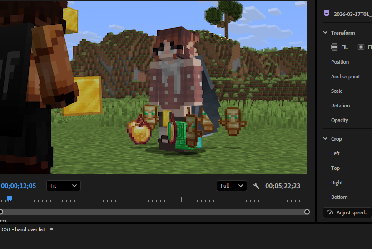Click the Fill transform icon
This screenshot has width=372, height=249.
tap(334, 47)
